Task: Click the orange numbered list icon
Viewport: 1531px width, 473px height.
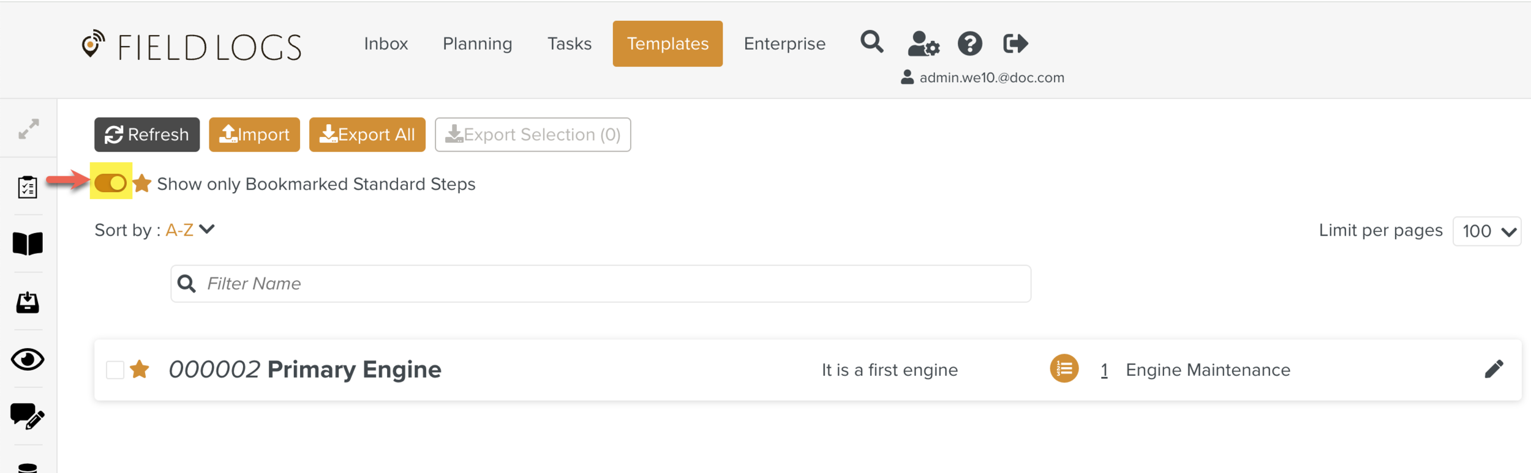Action: coord(1064,368)
